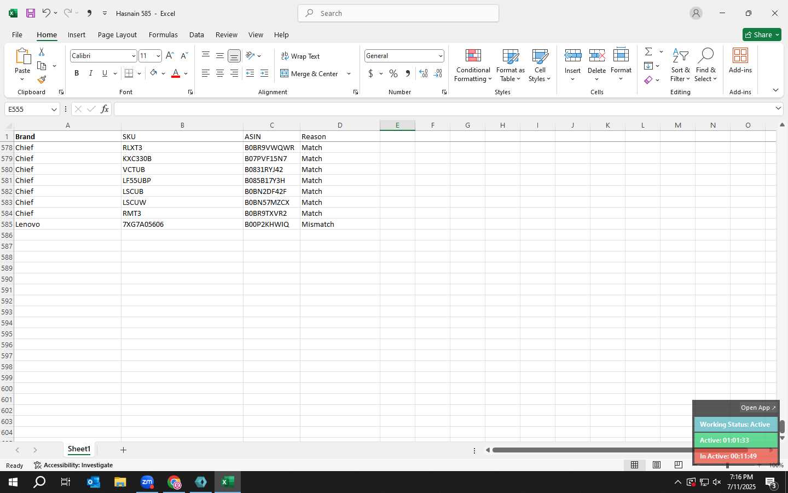Expand font color options arrow
The height and width of the screenshot is (493, 788).
pyautogui.click(x=186, y=73)
